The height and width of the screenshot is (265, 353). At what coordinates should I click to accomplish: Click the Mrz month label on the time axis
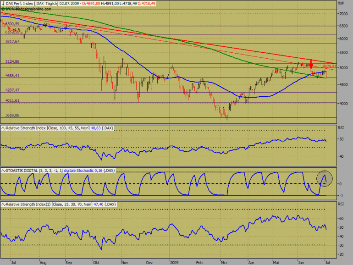(224, 263)
